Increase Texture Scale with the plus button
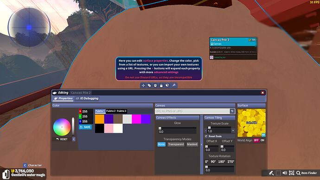Screen dimensions: 320x180 pyautogui.click(x=233, y=131)
